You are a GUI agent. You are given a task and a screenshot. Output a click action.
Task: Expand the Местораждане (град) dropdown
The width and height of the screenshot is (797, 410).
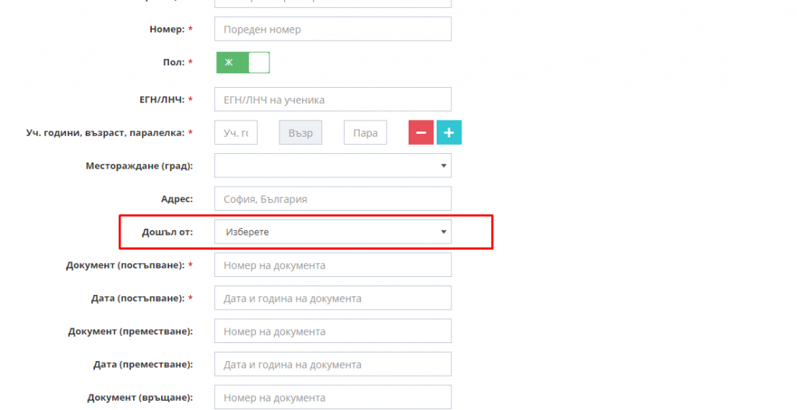click(332, 166)
